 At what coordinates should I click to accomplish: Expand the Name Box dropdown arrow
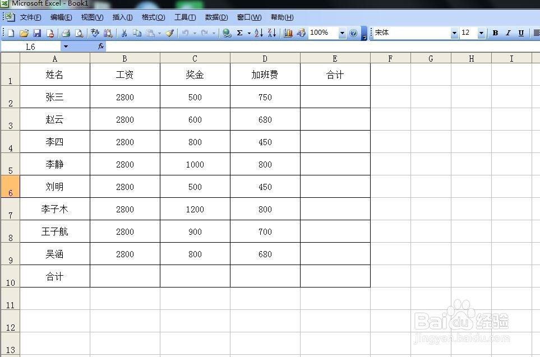click(66, 47)
